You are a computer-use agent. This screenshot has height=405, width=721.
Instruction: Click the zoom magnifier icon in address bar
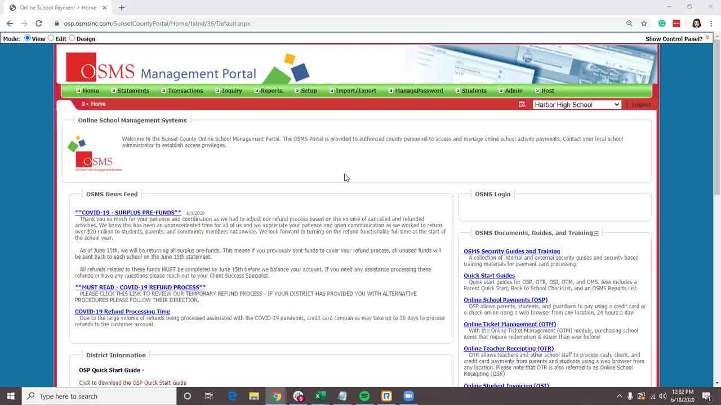[x=629, y=24]
